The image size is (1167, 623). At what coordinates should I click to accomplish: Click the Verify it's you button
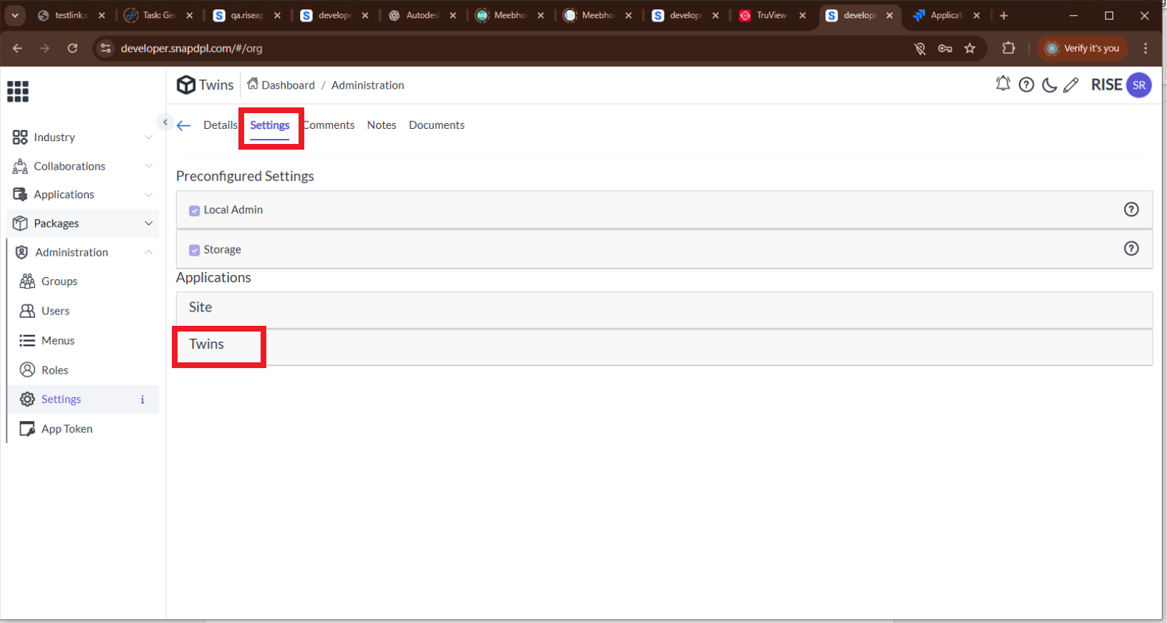1083,48
